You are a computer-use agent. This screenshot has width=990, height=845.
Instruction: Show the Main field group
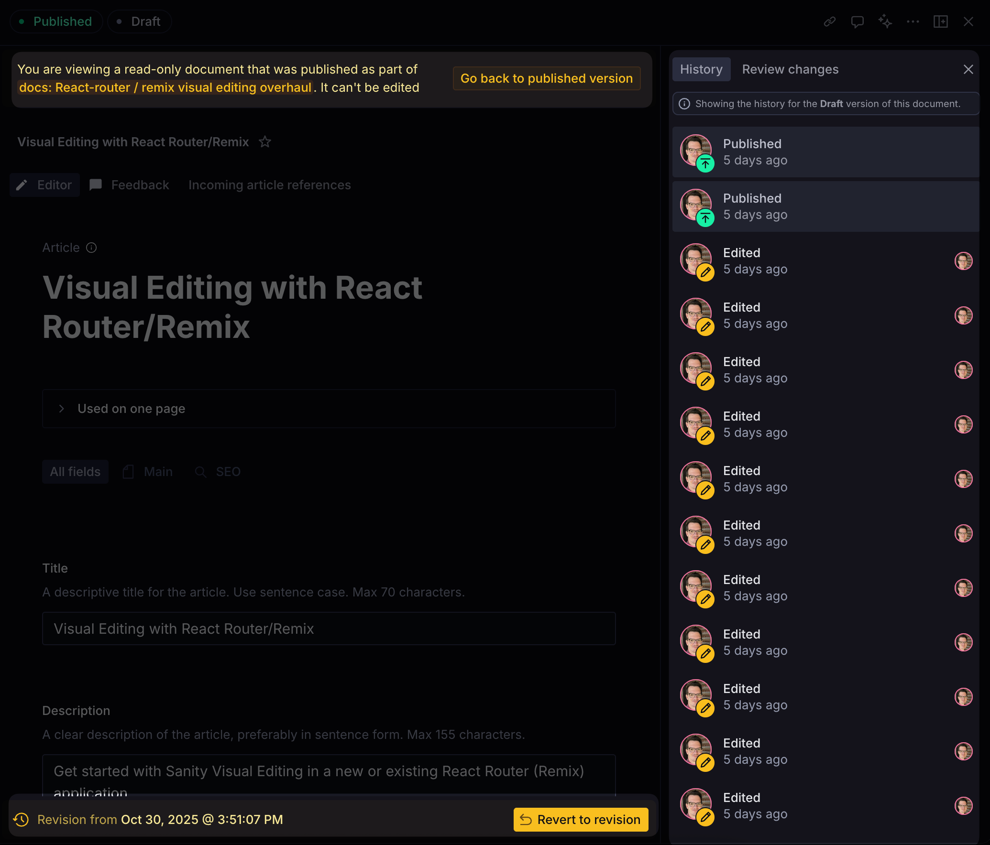click(x=148, y=472)
